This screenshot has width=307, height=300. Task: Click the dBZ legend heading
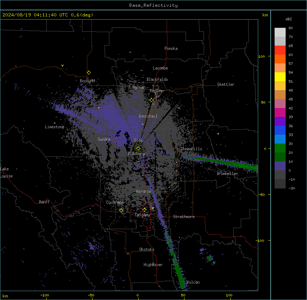click(288, 19)
